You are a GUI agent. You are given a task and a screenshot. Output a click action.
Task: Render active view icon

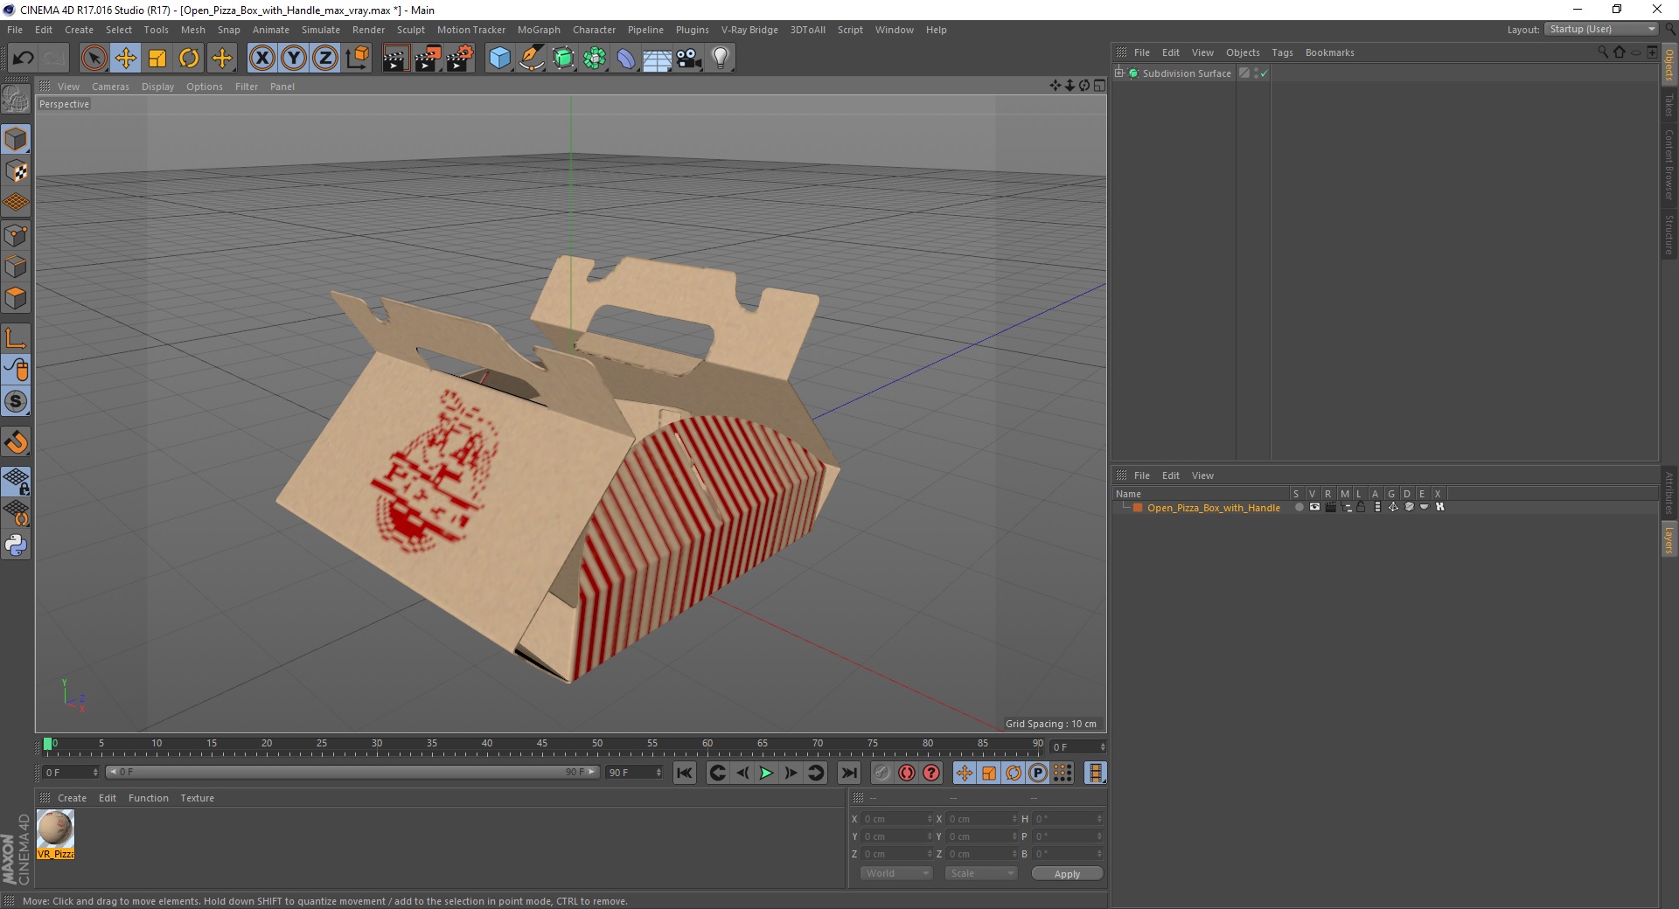pyautogui.click(x=395, y=59)
